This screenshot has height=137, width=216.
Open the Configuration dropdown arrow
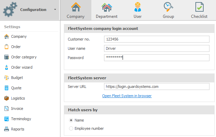click(55, 10)
